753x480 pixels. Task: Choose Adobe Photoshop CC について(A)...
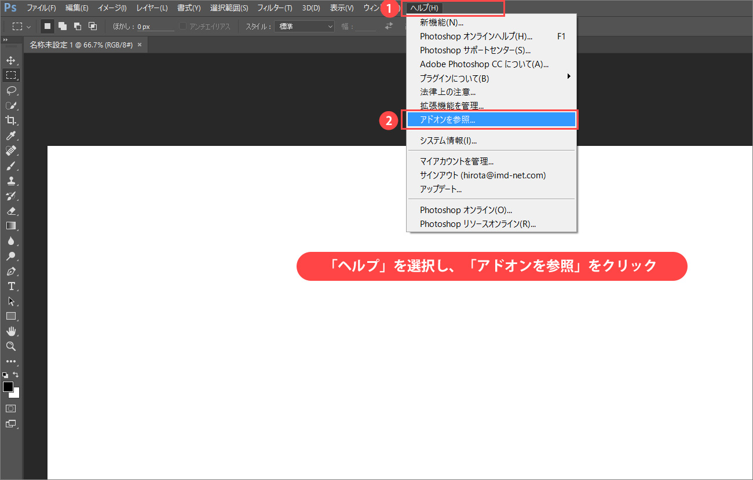click(x=492, y=64)
